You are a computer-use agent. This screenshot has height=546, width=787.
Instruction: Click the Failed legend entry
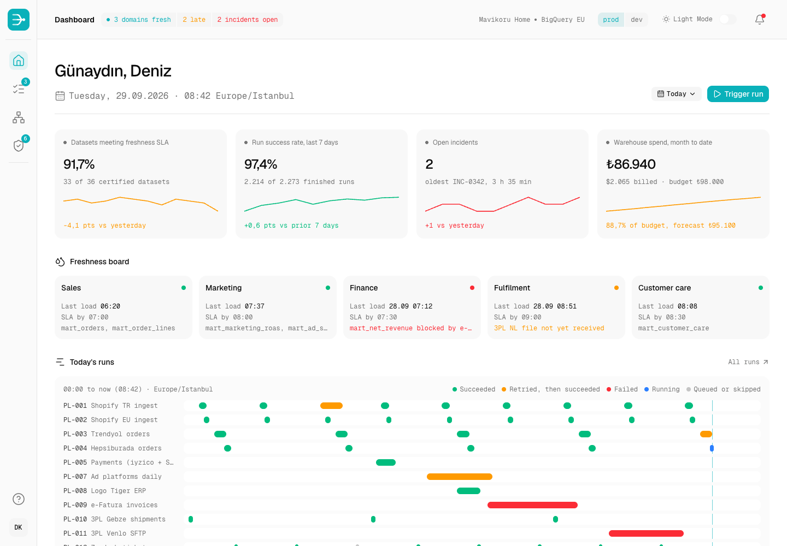[x=622, y=389]
